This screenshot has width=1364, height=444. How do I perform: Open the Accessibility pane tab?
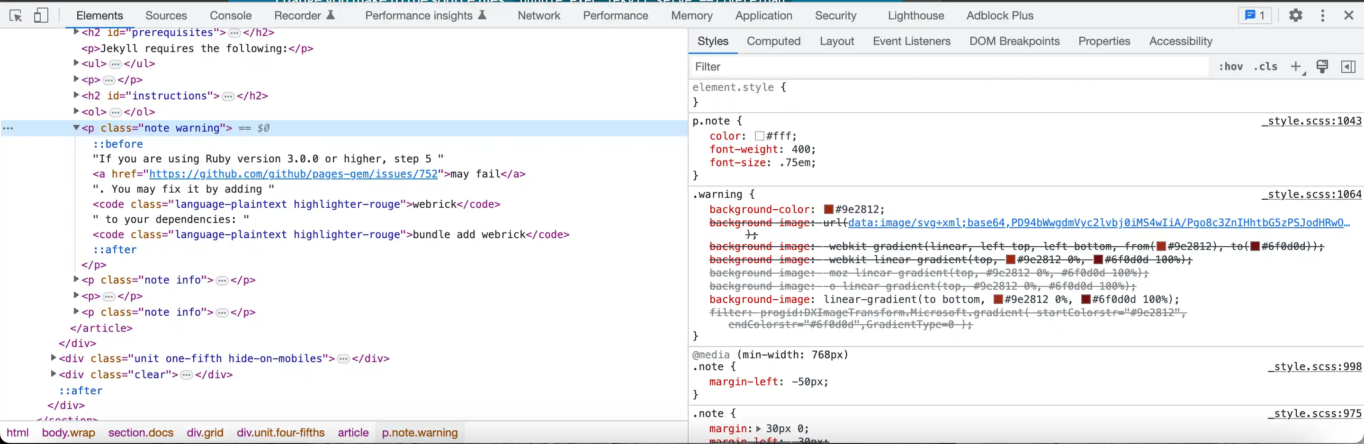(1180, 41)
